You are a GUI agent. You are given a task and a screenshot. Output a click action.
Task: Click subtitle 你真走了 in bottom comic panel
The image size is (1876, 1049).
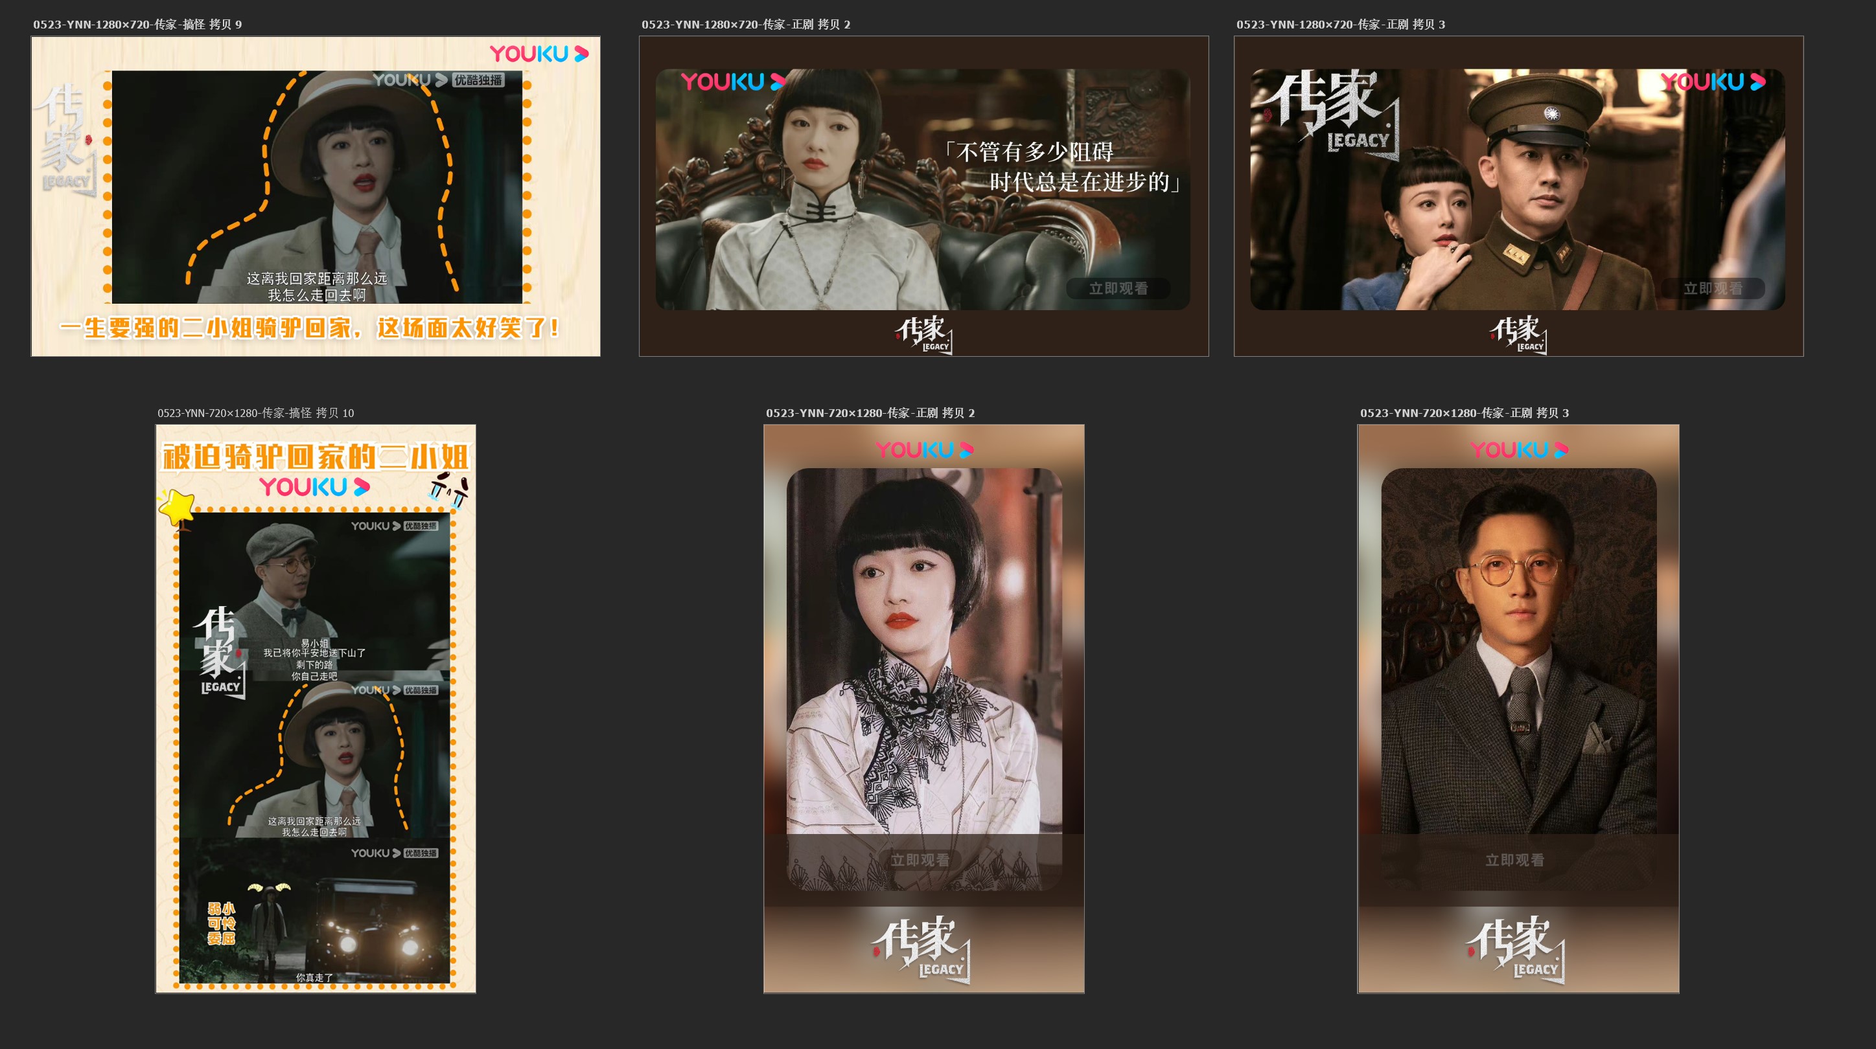[314, 978]
